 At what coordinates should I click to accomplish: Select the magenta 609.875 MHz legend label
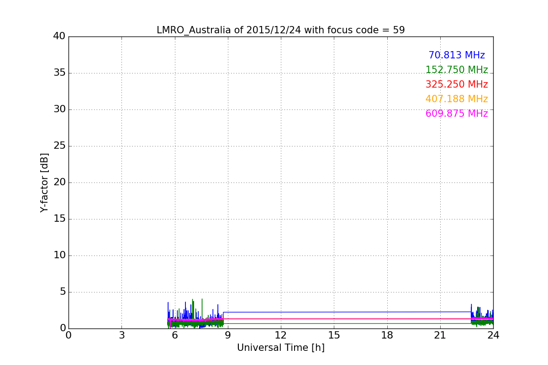[x=457, y=114]
